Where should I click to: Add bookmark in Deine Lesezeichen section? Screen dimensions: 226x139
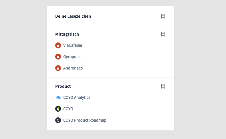(163, 16)
